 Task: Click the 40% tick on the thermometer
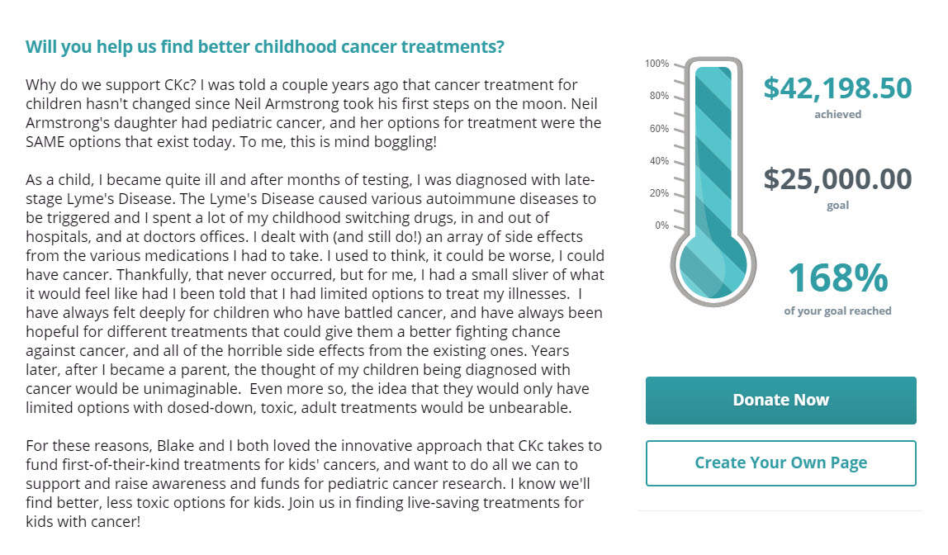click(659, 161)
